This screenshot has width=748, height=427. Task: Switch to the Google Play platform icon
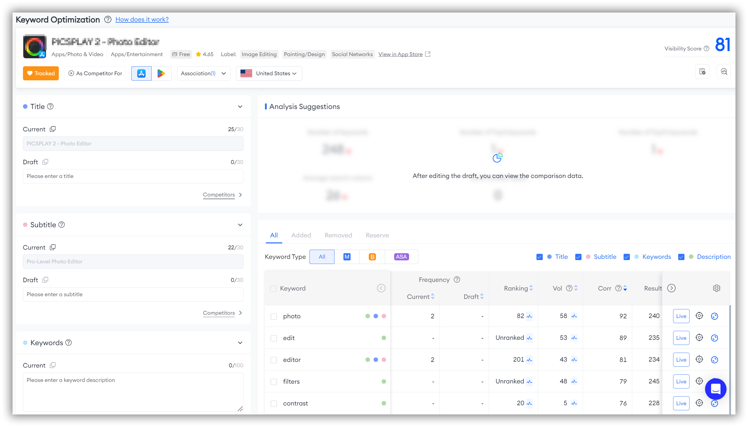click(161, 73)
